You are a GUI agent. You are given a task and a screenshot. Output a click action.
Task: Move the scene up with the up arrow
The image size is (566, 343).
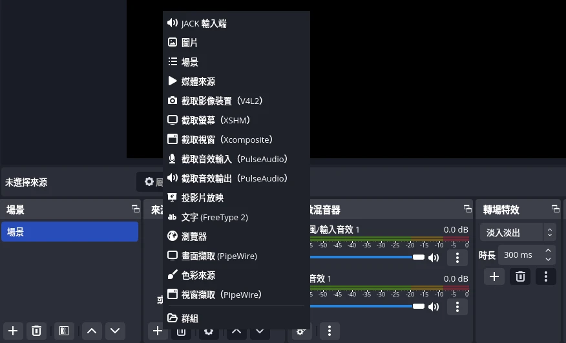[x=92, y=331]
